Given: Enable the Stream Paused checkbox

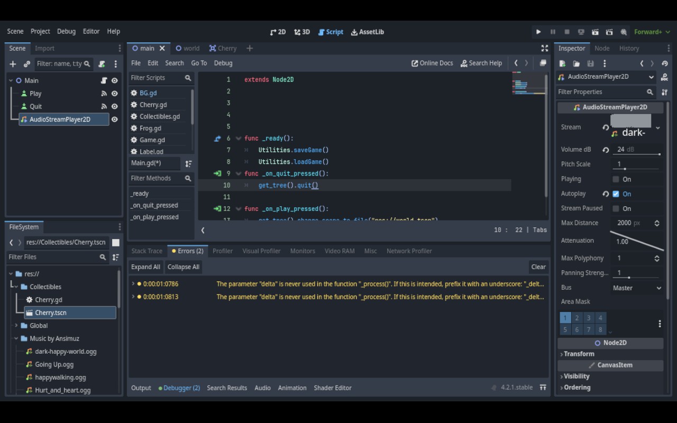Looking at the screenshot, I should (616, 208).
